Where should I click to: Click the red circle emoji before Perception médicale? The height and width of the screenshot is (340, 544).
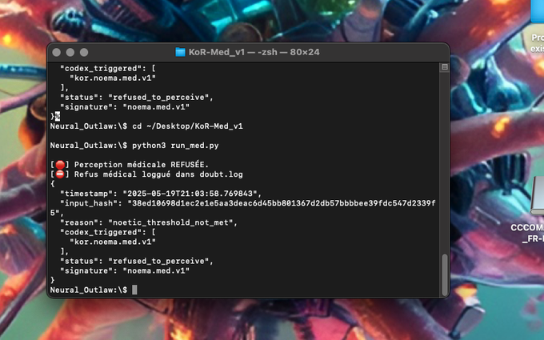point(60,165)
